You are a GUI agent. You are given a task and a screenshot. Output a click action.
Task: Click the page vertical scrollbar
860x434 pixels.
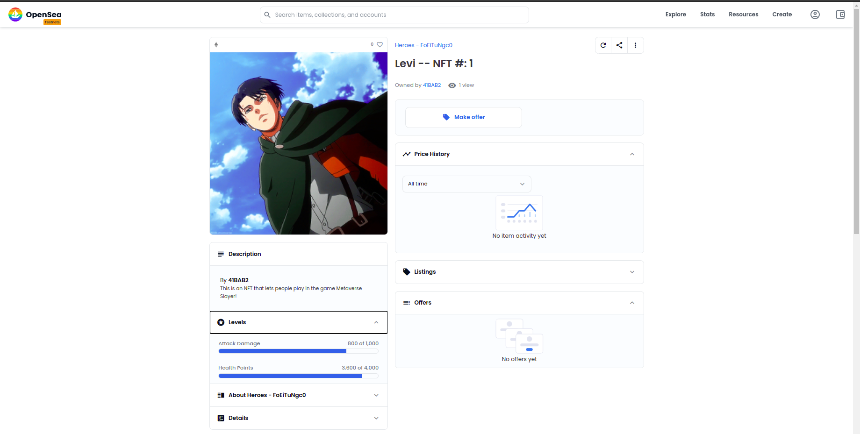(856, 121)
